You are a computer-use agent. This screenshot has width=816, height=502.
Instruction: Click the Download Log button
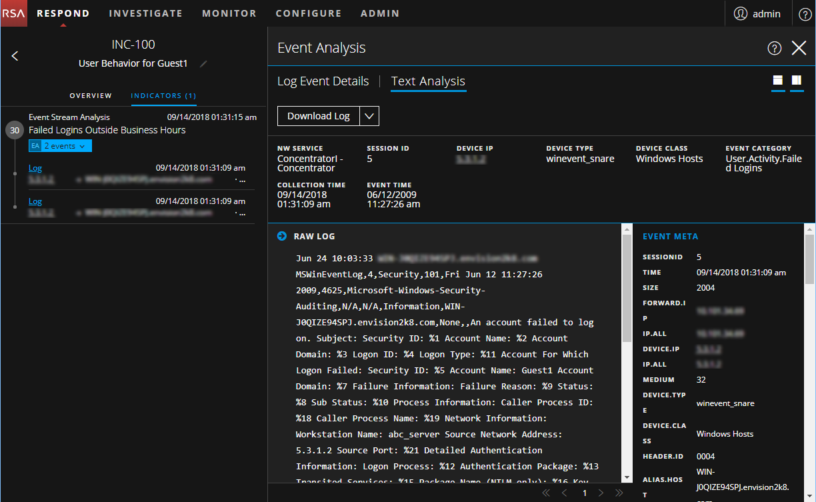[318, 116]
